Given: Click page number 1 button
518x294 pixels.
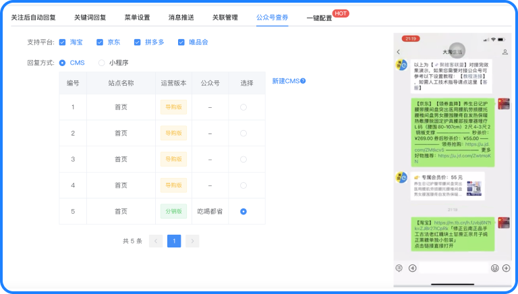Looking at the screenshot, I should (x=174, y=241).
